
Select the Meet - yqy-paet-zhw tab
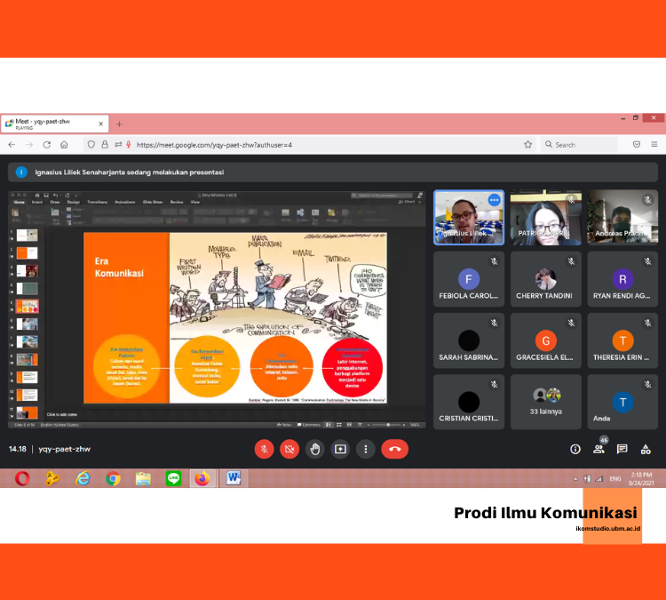(54, 124)
